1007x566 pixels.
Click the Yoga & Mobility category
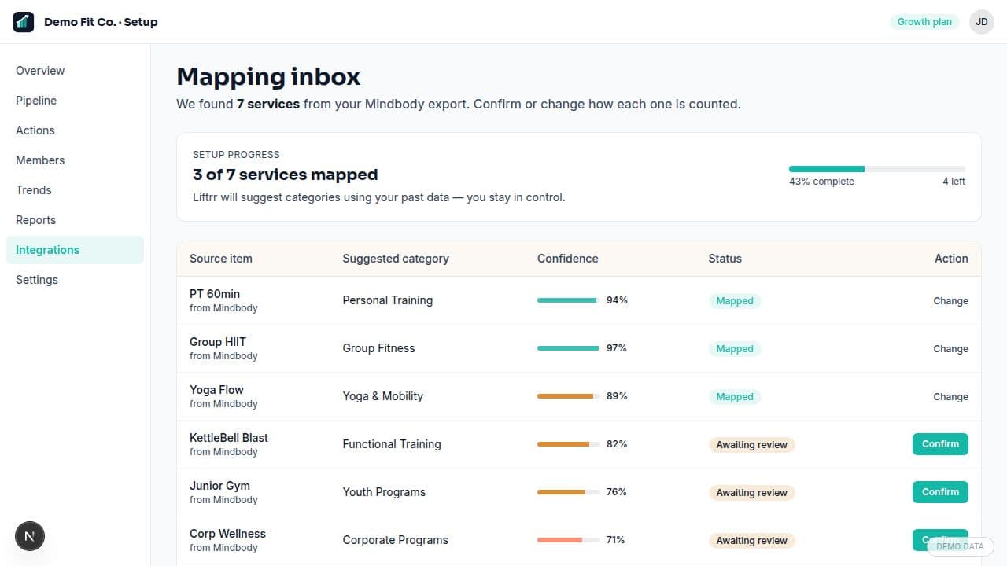tap(383, 396)
